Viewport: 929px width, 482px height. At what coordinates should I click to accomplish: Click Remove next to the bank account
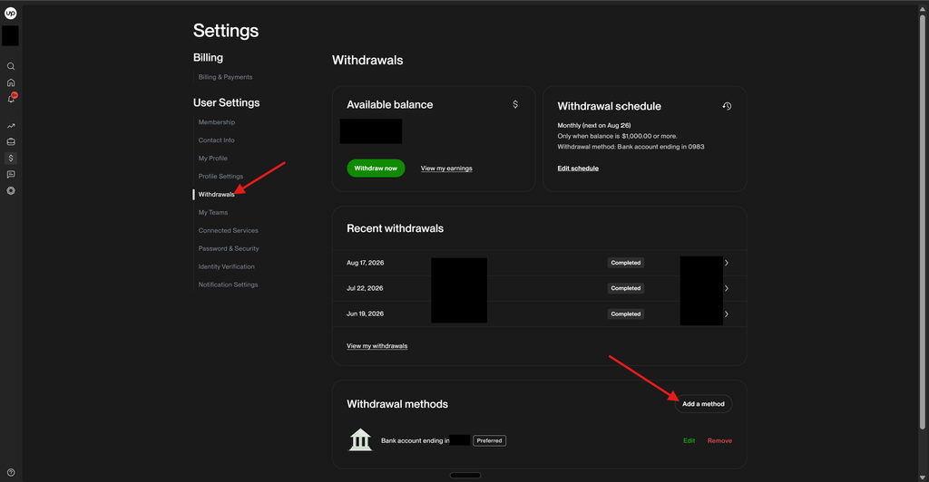[x=719, y=440]
